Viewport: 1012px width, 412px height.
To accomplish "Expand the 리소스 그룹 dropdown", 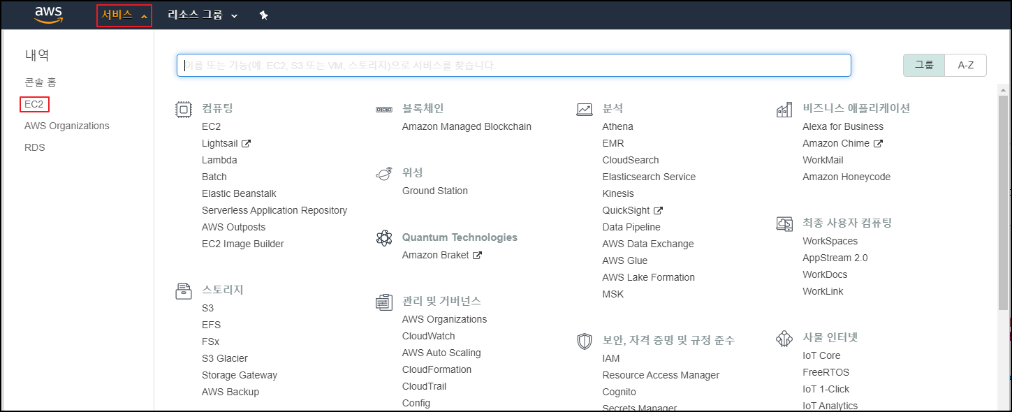I will coord(203,15).
